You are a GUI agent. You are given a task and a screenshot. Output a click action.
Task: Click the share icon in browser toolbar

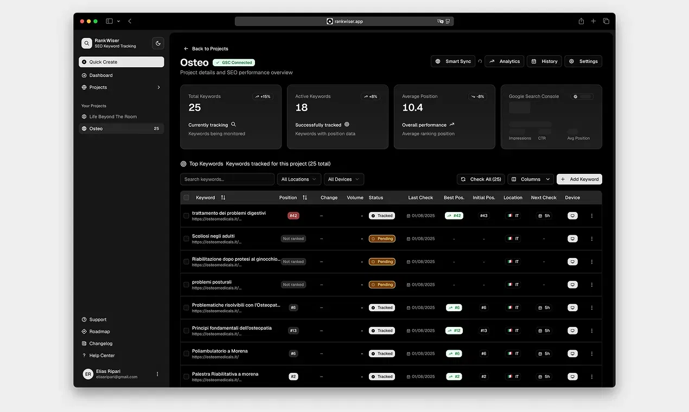[x=581, y=21]
